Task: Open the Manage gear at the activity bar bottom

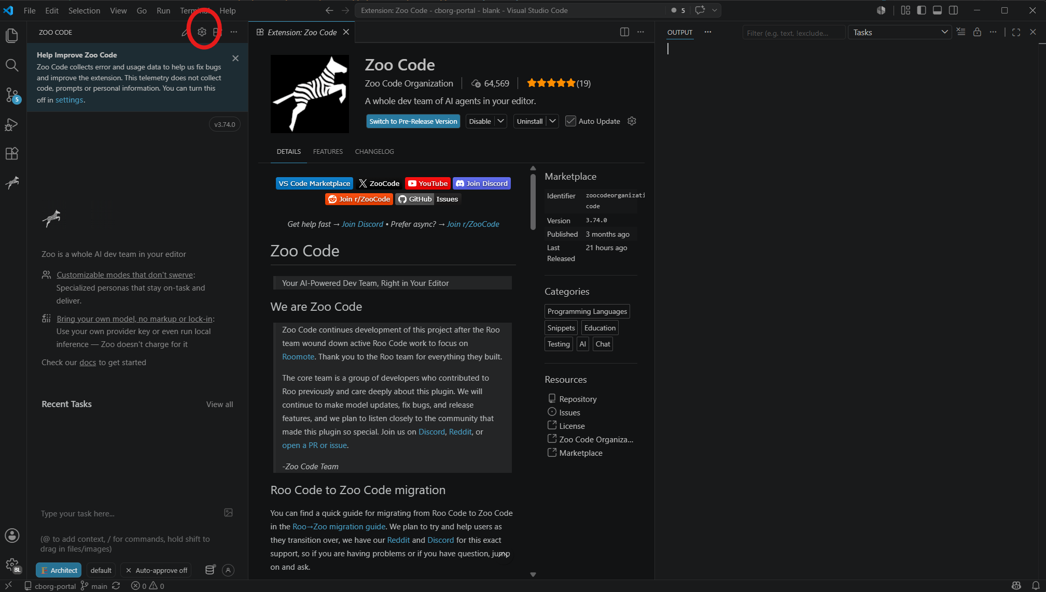Action: 12,565
